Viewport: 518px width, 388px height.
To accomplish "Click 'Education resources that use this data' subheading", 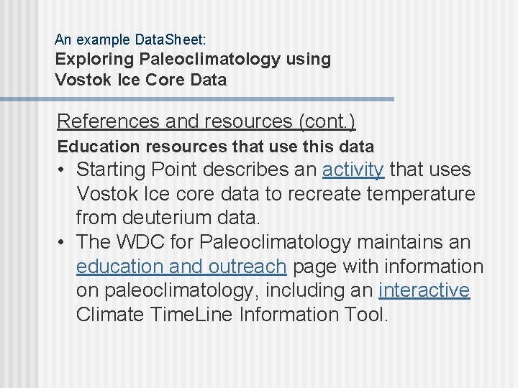I will tap(216, 147).
